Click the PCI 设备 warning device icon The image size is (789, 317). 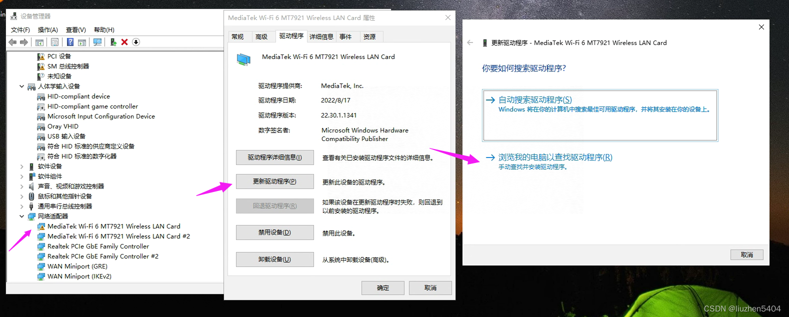click(41, 56)
